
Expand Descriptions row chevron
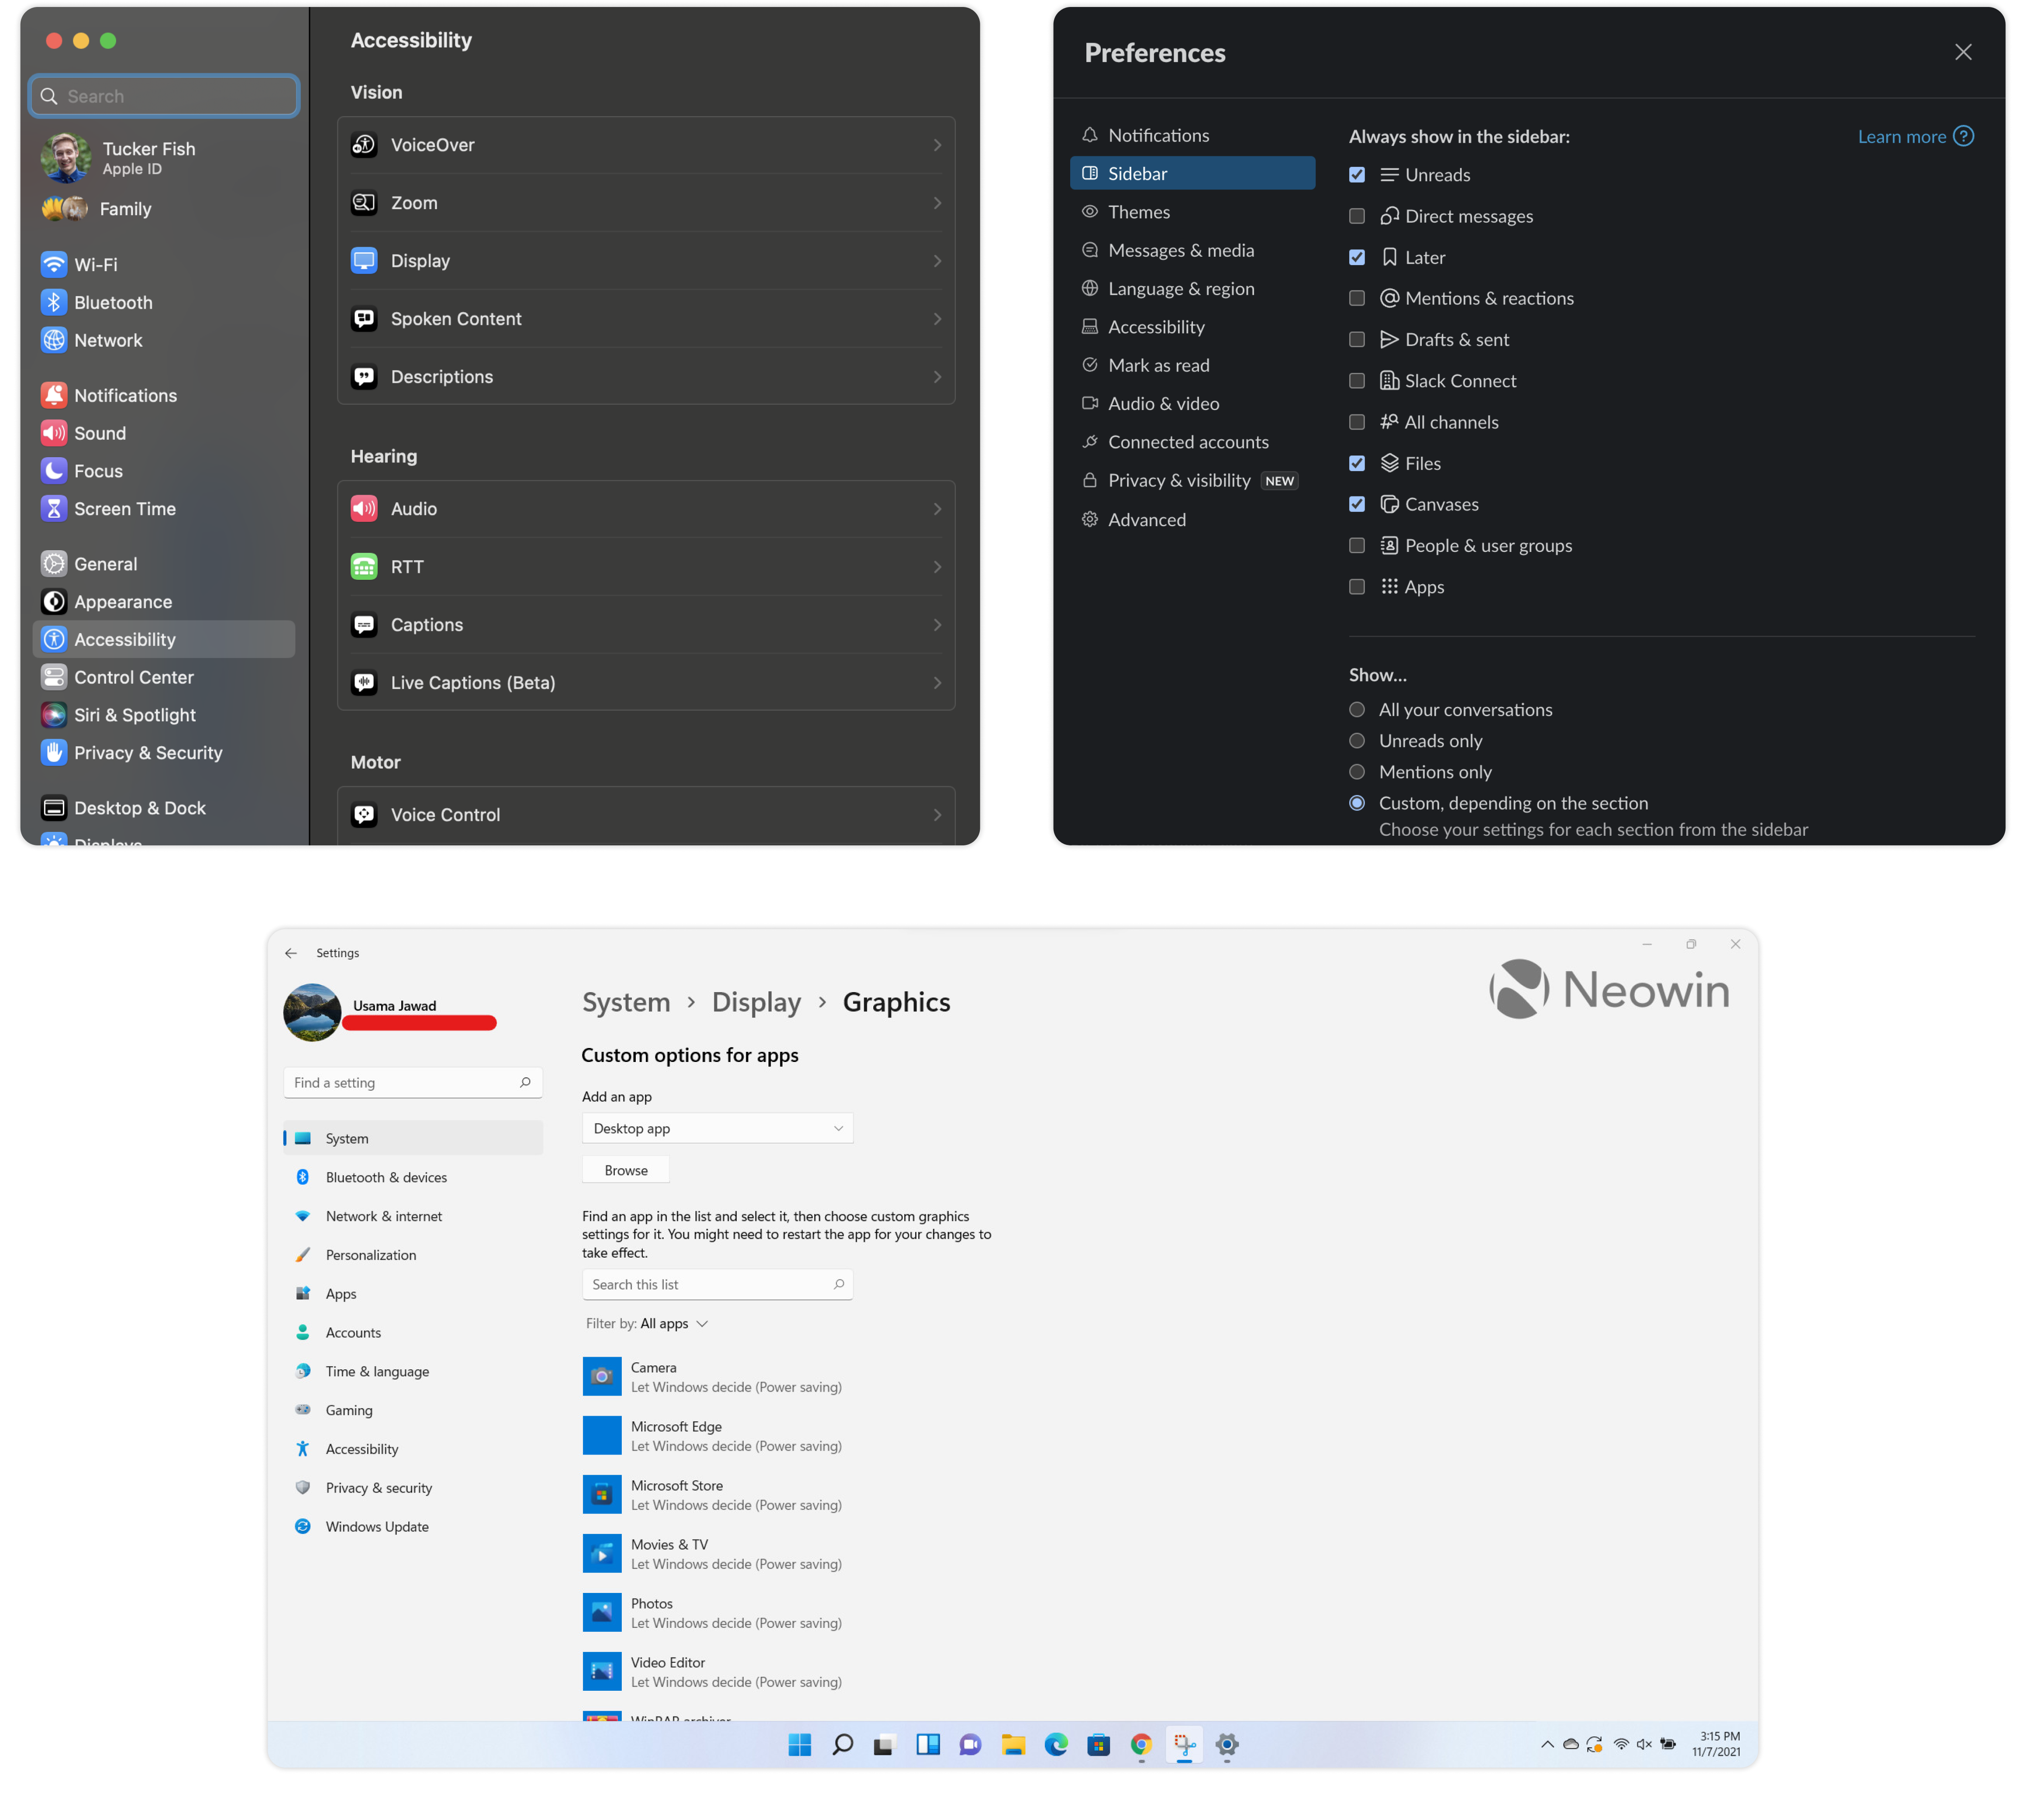pyautogui.click(x=937, y=377)
